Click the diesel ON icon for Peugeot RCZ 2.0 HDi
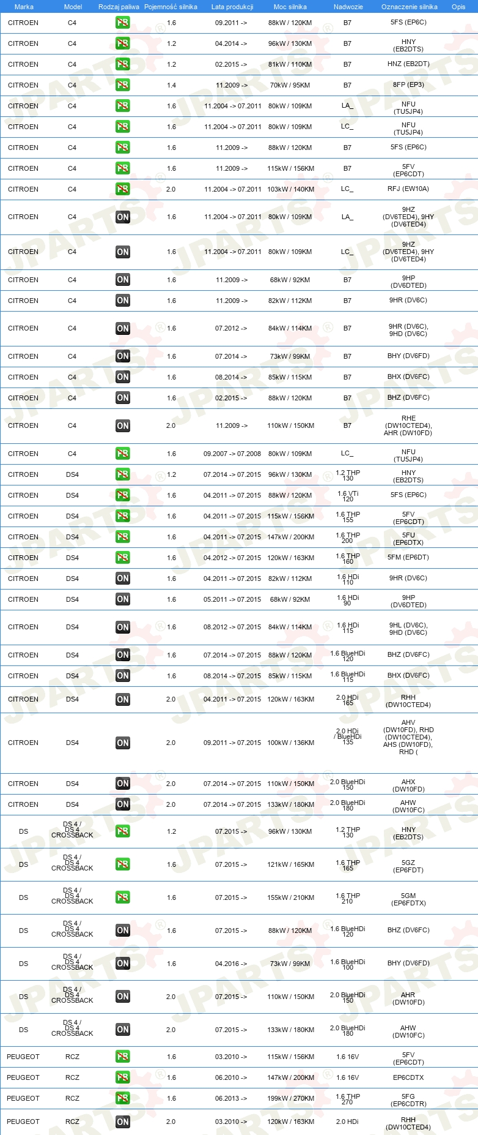The height and width of the screenshot is (1135, 478). 123,1122
